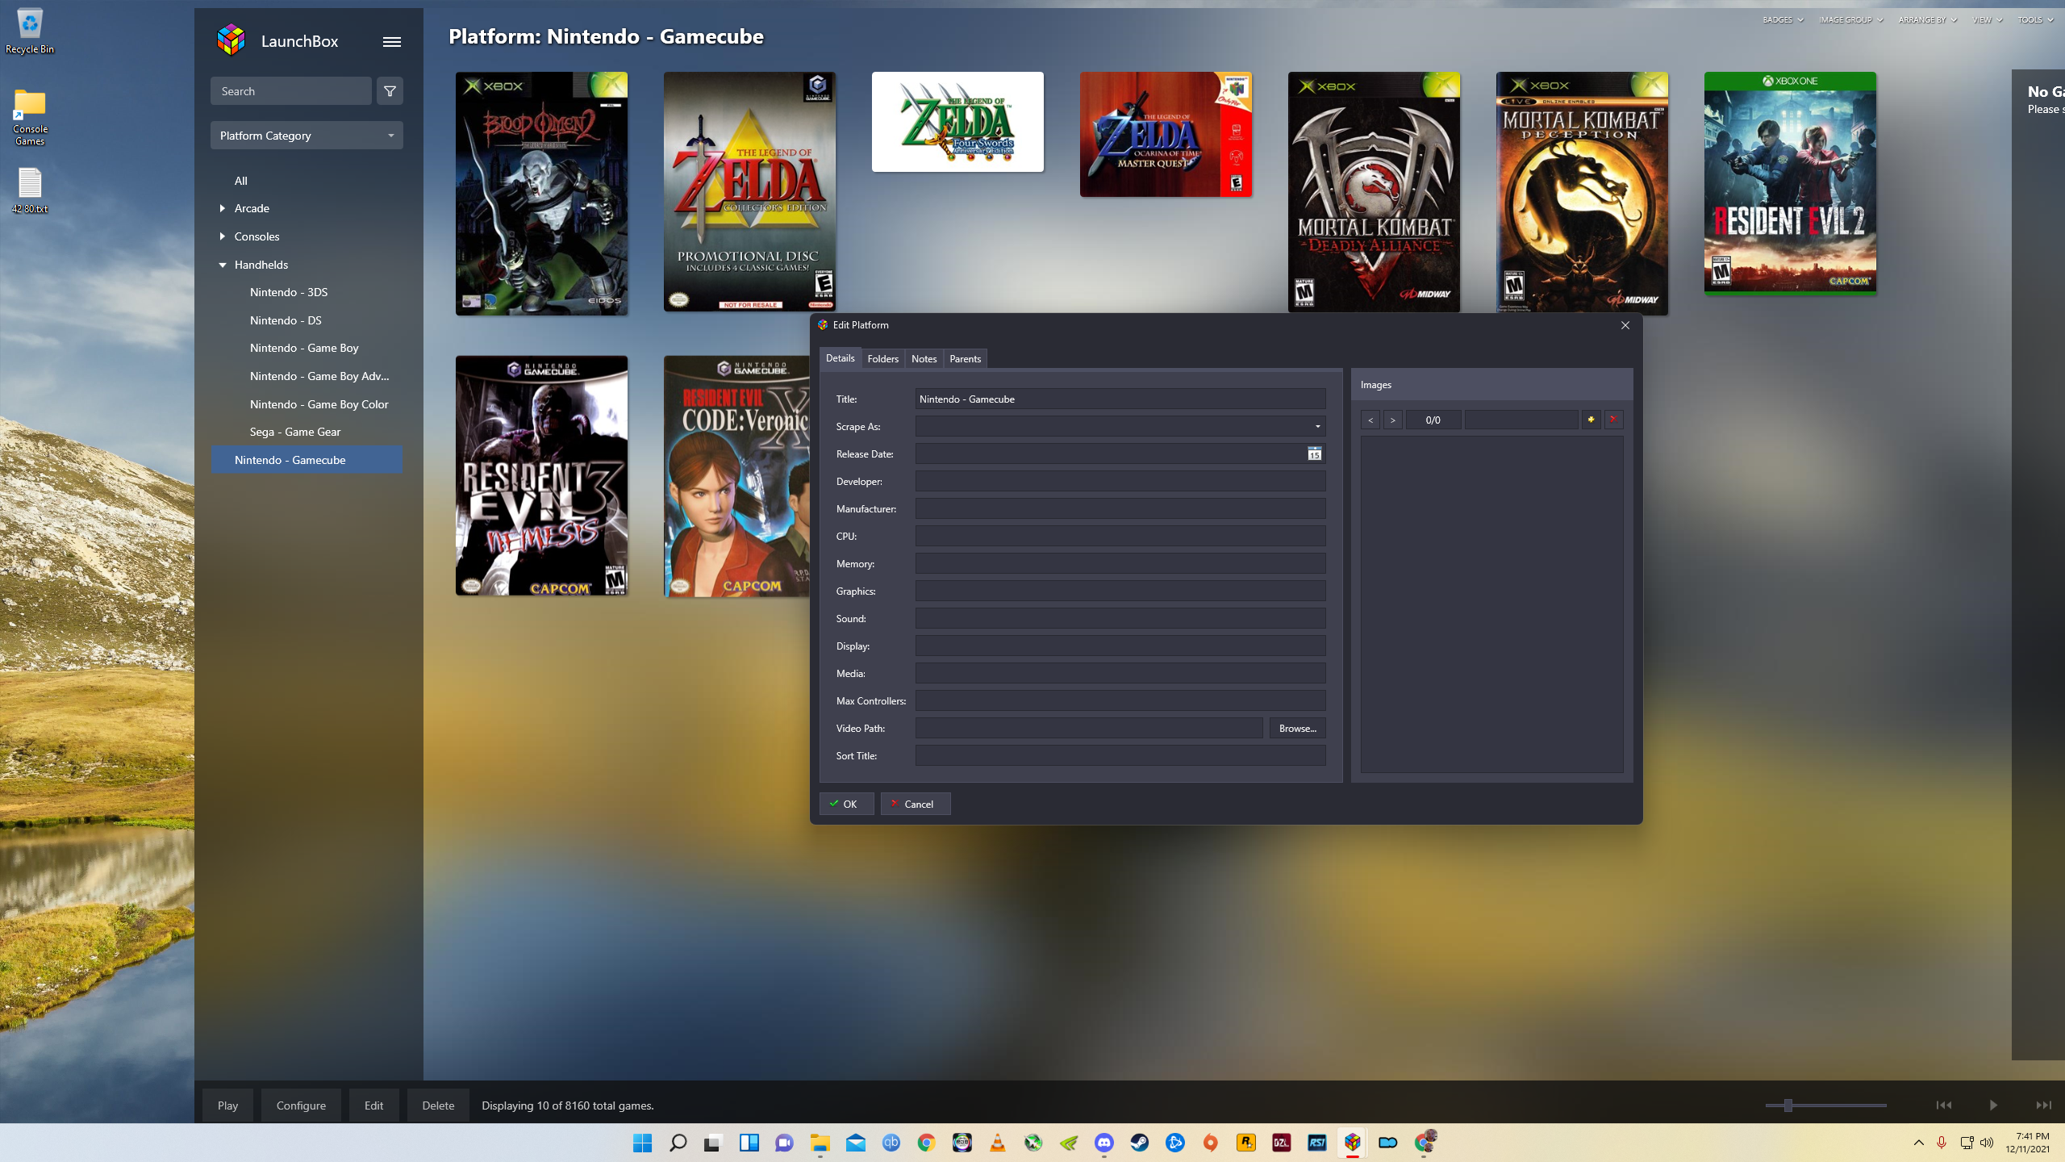Screen dimensions: 2065x1162
Task: Click the Sort Title input field
Action: pyautogui.click(x=1120, y=756)
